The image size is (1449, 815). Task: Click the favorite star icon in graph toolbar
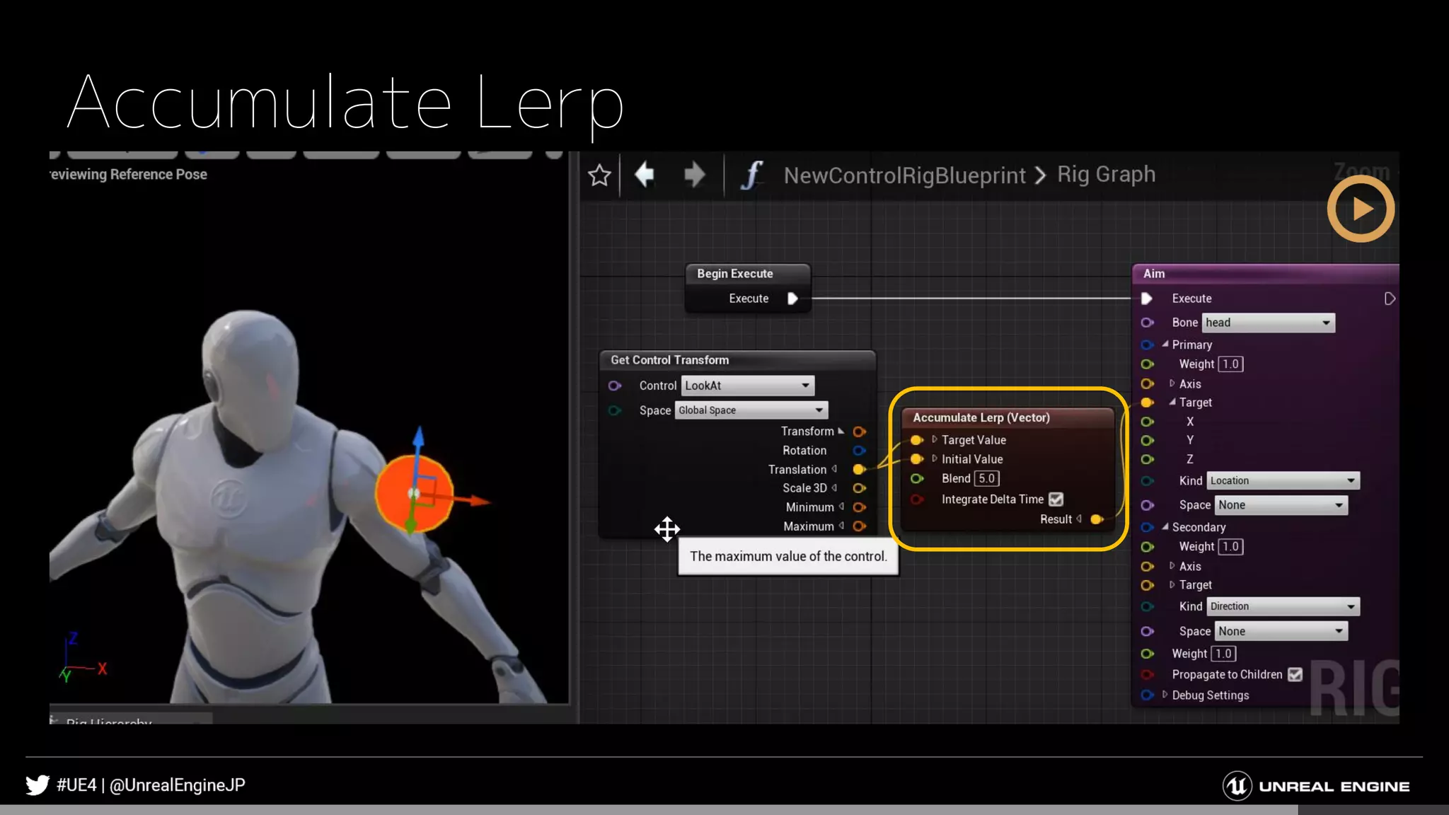point(599,175)
